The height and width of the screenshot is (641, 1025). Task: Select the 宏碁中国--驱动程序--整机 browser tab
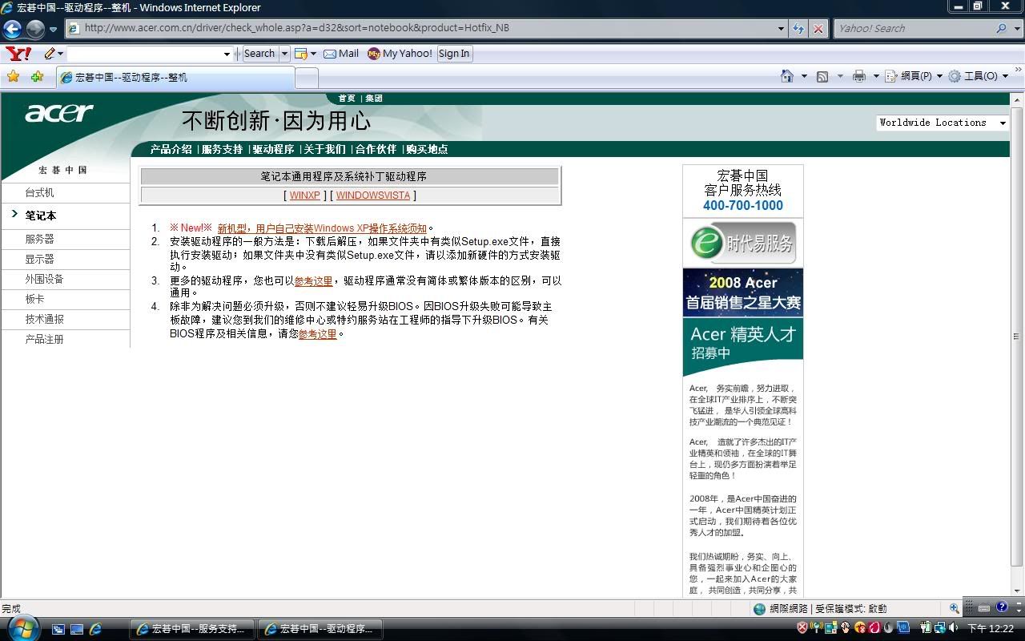click(x=175, y=78)
